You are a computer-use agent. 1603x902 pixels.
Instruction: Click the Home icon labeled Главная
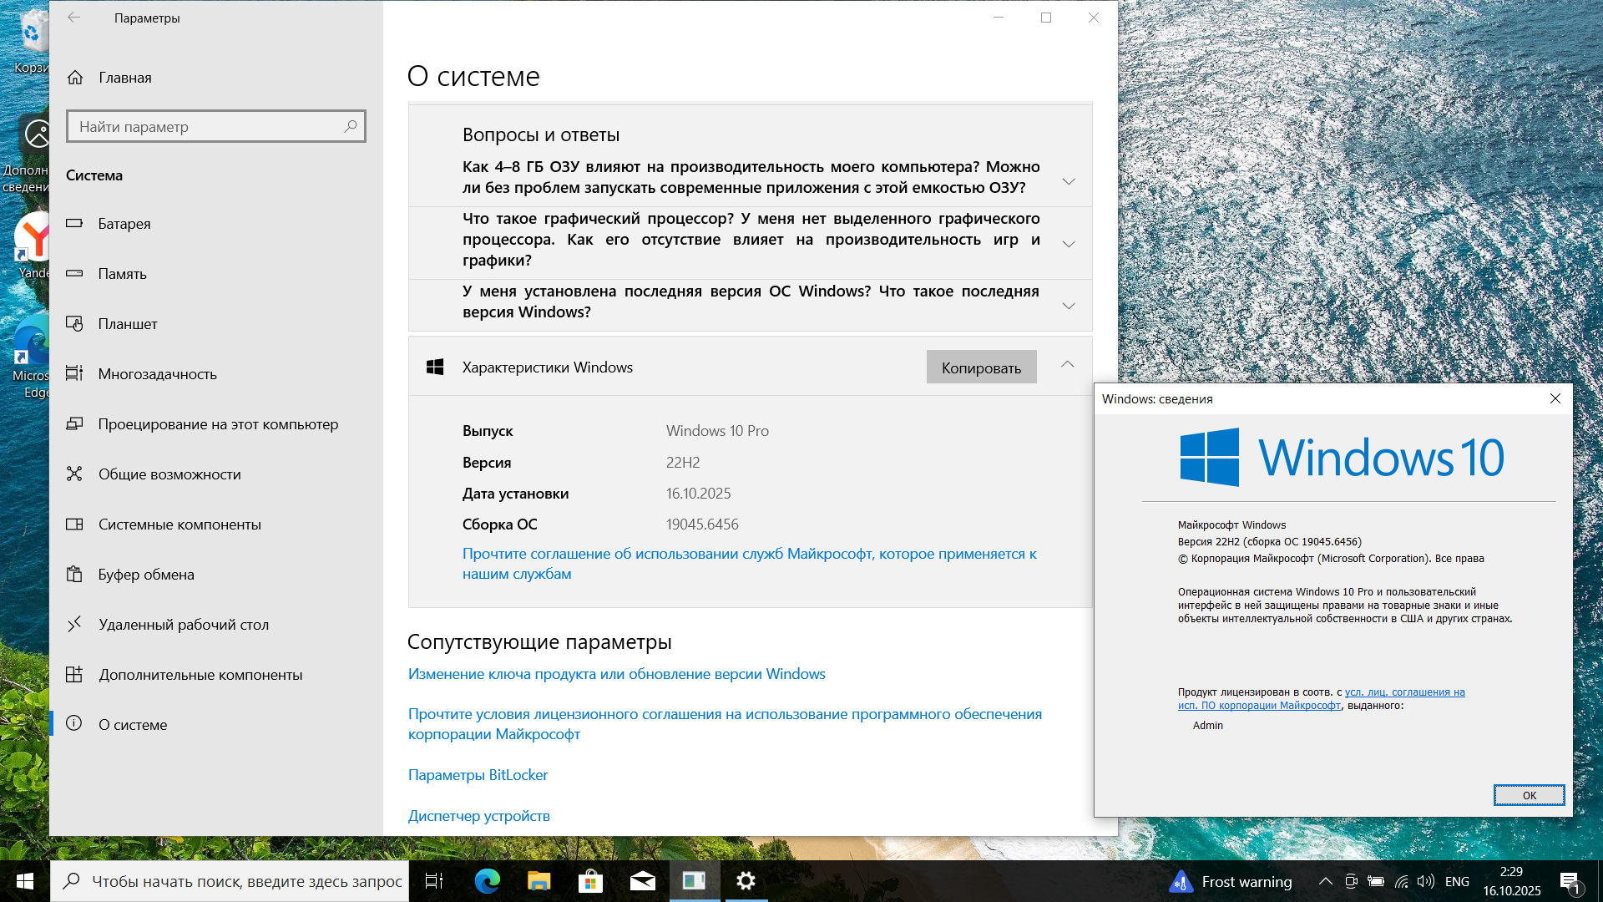tap(75, 78)
